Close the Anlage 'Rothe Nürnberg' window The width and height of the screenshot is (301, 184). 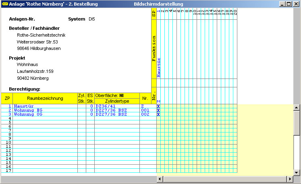(296, 4)
